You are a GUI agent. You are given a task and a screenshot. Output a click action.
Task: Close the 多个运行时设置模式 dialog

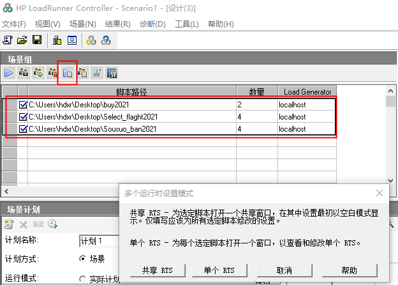[380, 193]
